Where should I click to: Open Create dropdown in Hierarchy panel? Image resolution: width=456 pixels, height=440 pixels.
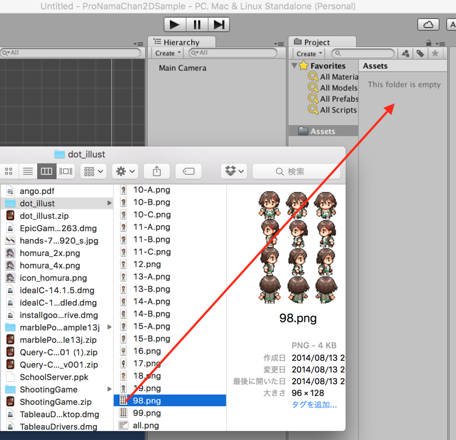167,53
